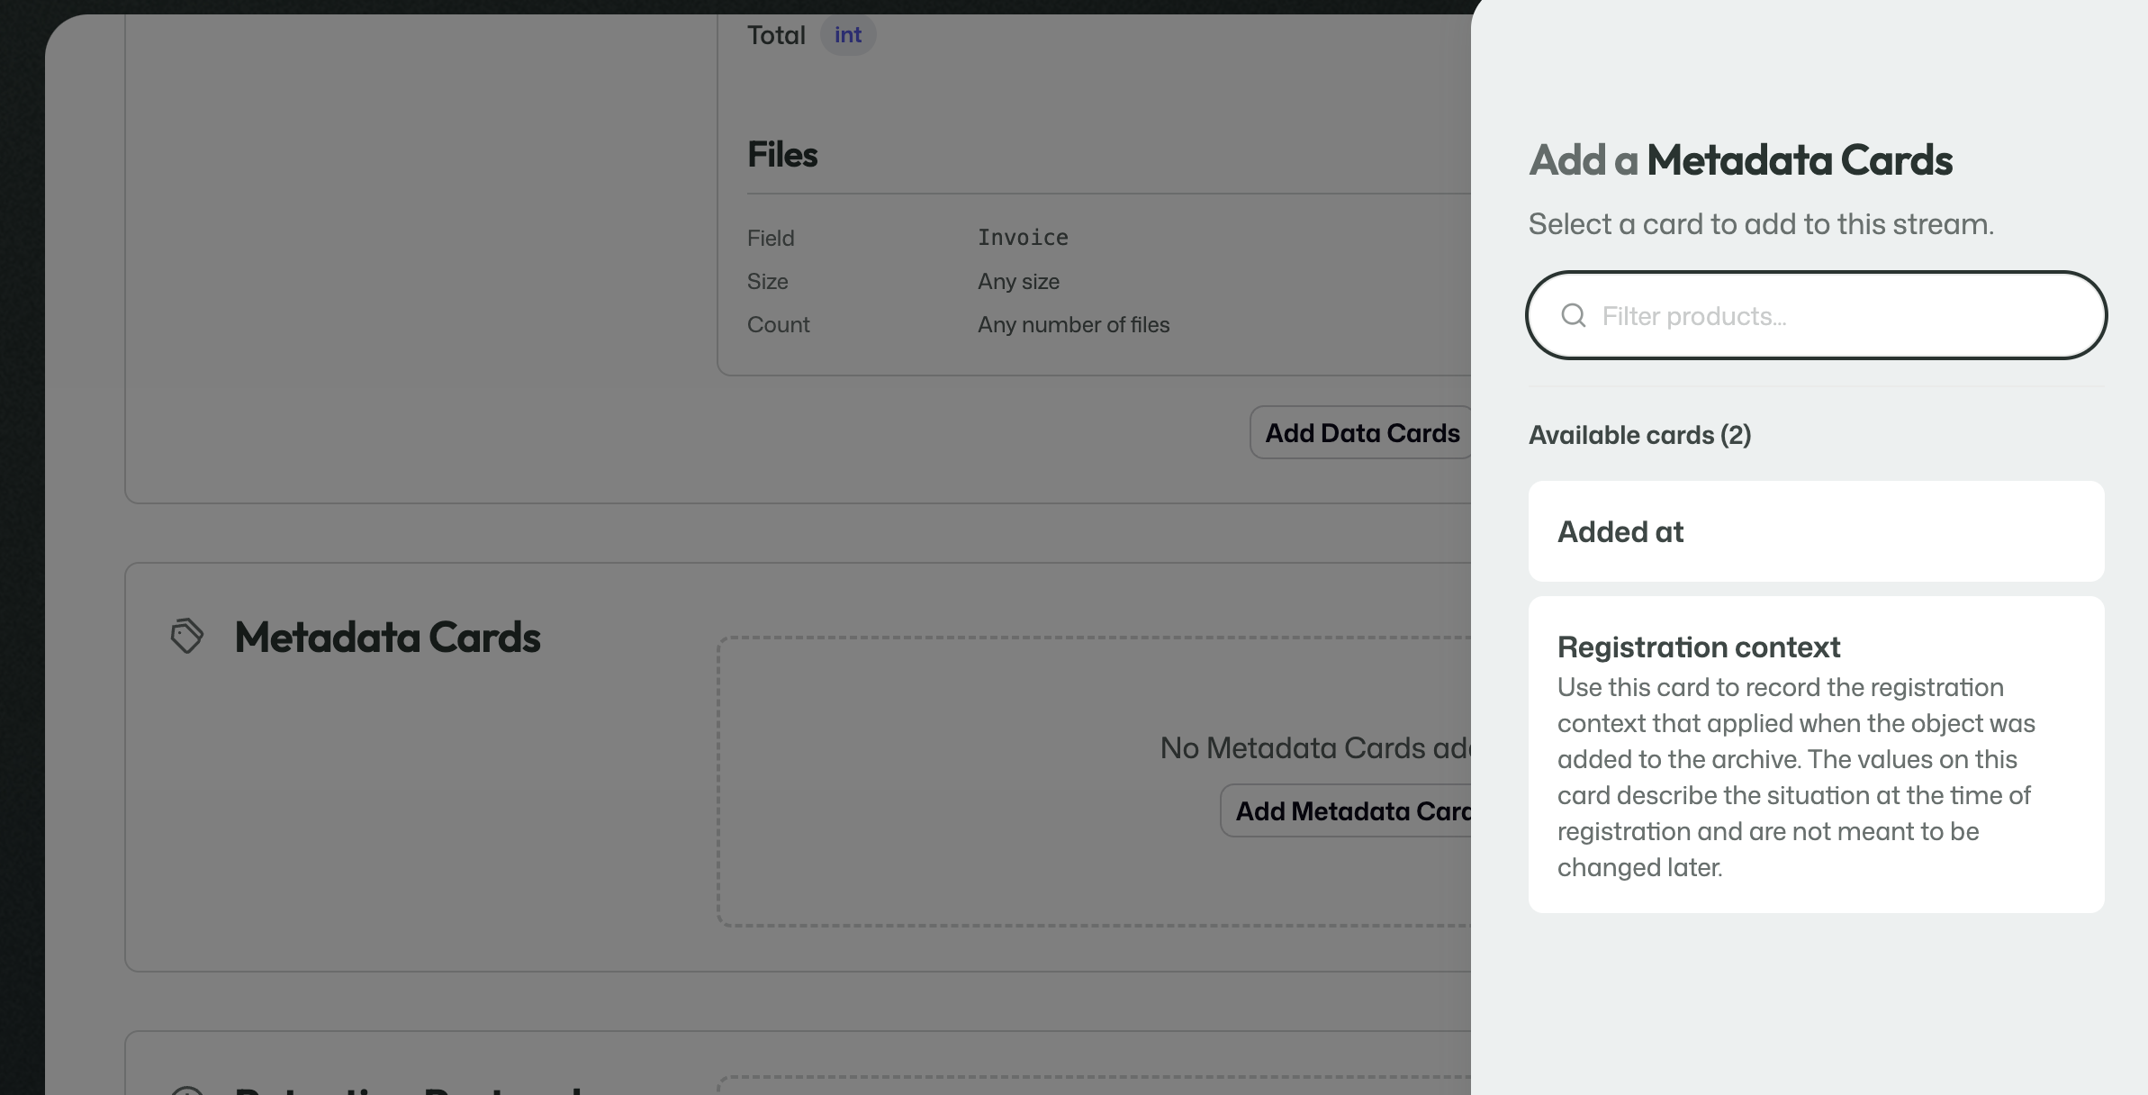Viewport: 2148px width, 1095px height.
Task: Click the Add Metadata Cards button
Action: click(x=1347, y=811)
